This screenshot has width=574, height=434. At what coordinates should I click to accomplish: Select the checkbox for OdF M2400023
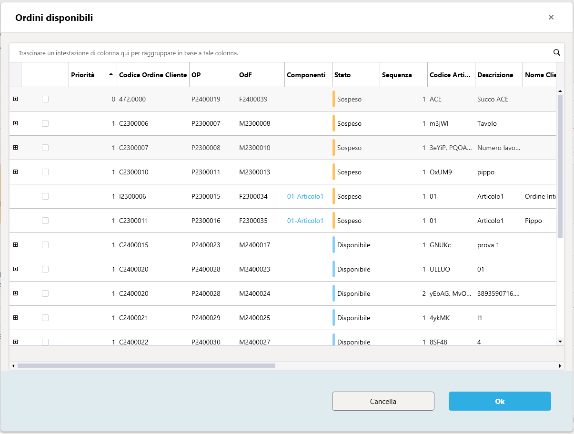(x=45, y=269)
